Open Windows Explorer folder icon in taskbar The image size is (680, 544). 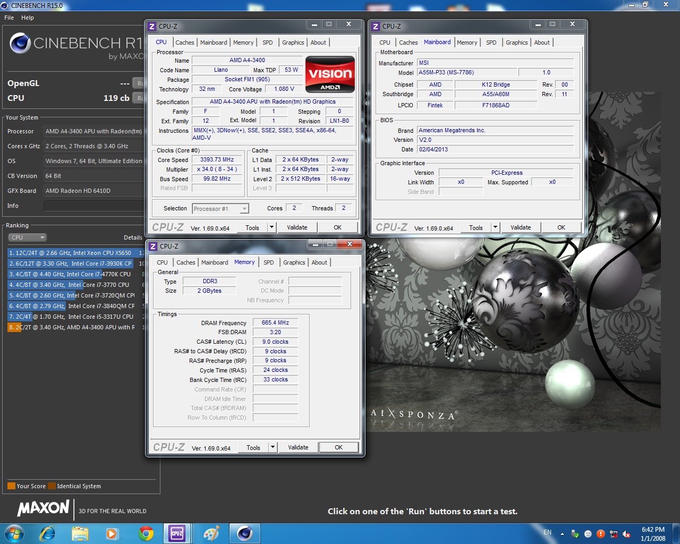point(80,533)
